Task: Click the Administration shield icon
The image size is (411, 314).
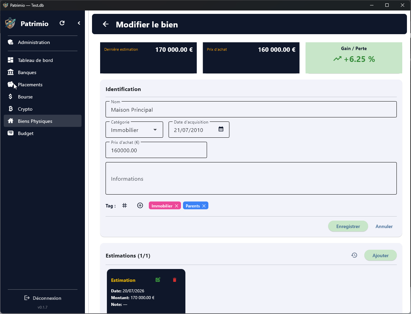Action: [x=10, y=42]
